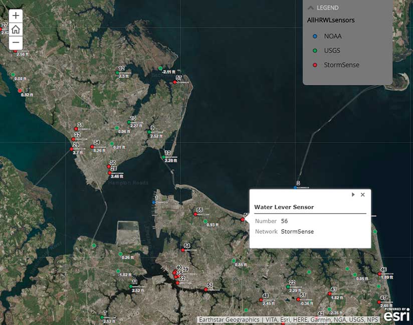Click USGS sensor marker 22

tap(288, 286)
